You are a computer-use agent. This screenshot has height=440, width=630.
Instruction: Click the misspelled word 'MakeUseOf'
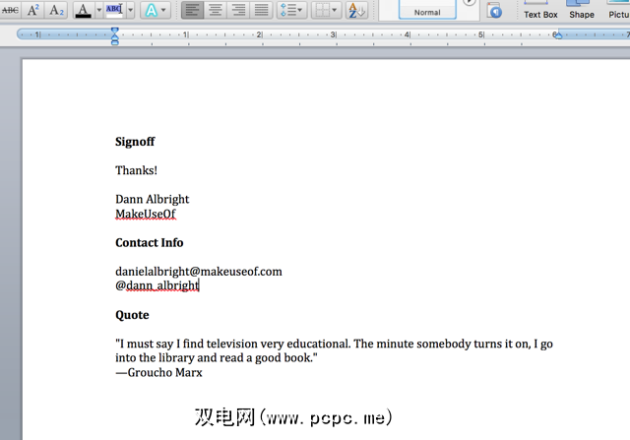146,214
